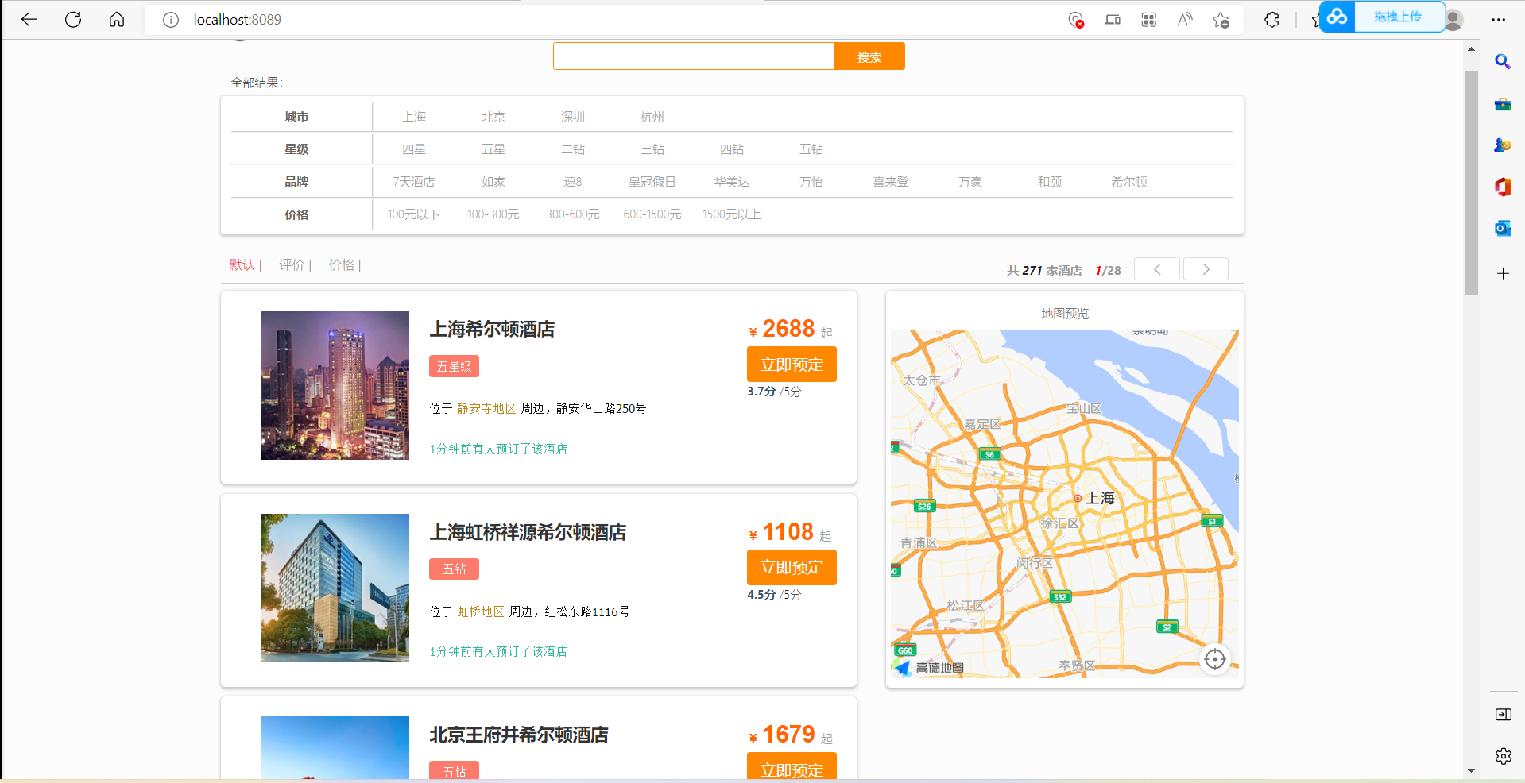Recenter map with locate icon
1525x783 pixels.
tap(1215, 659)
